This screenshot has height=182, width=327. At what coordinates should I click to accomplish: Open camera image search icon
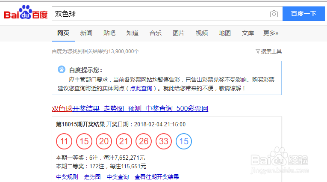[x=274, y=14]
